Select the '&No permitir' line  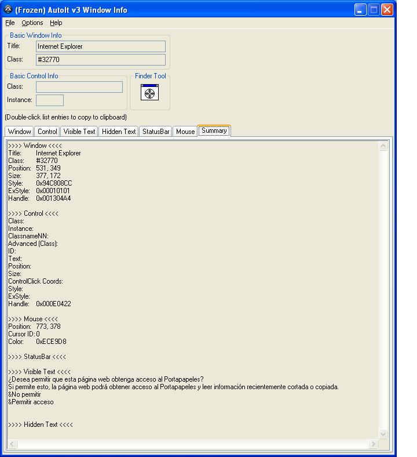[x=24, y=394]
